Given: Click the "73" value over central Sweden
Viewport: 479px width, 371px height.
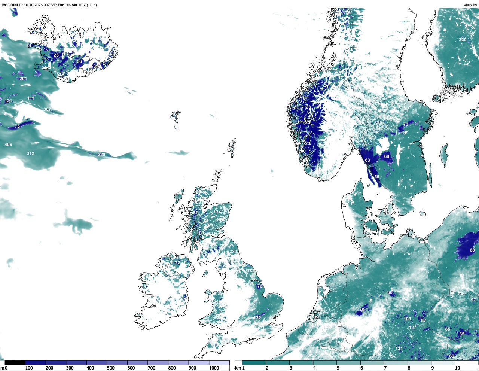Looking at the screenshot, I should 406,125.
